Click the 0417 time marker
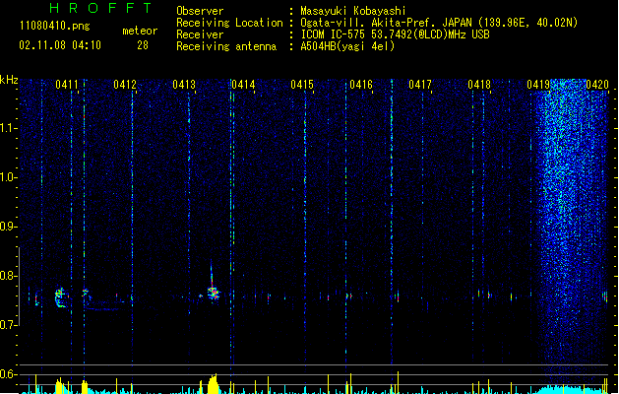This screenshot has height=394, width=619. pyautogui.click(x=420, y=85)
